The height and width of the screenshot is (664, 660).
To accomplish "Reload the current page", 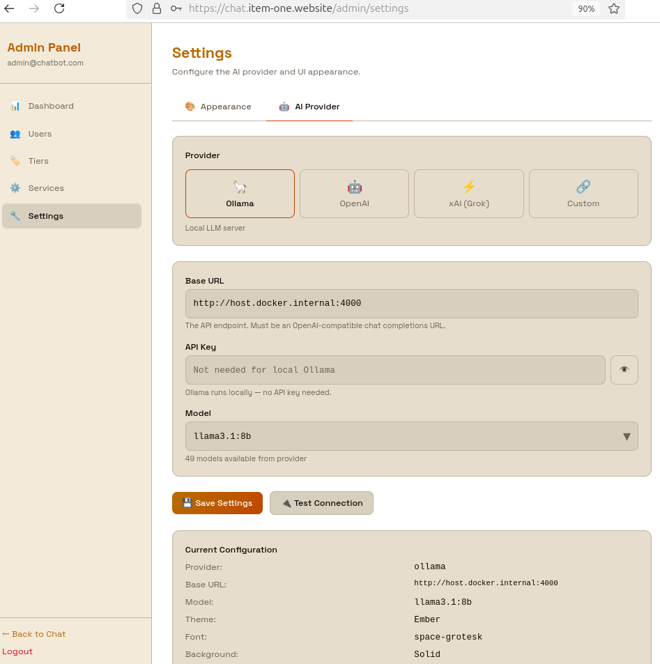I will [x=59, y=8].
